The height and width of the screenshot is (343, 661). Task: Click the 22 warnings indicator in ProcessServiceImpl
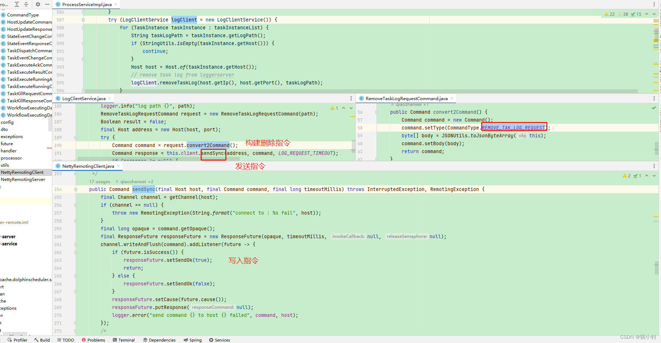(x=610, y=14)
